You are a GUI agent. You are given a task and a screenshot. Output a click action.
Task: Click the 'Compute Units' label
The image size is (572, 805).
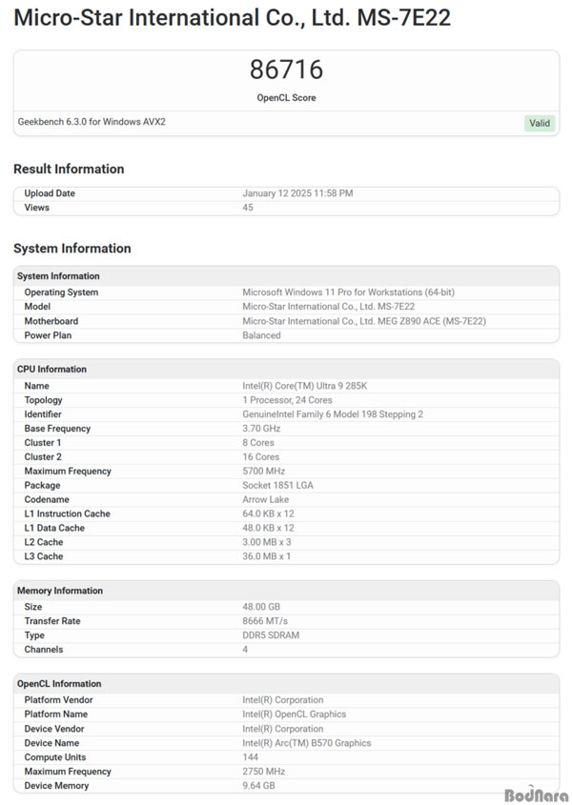pos(55,756)
